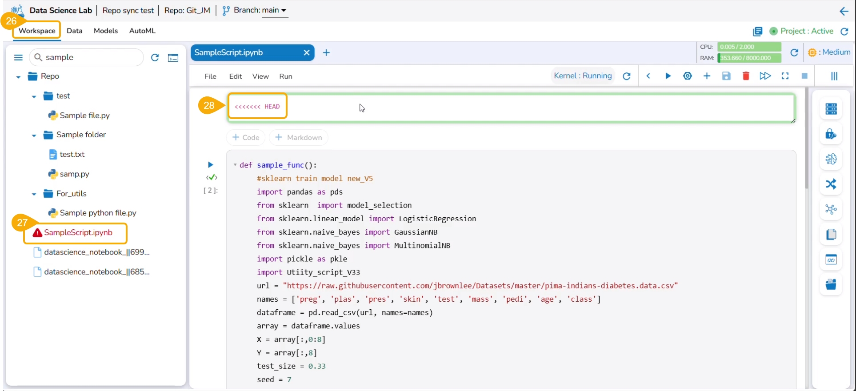Collapse the Sample folder tree node
This screenshot has height=391, width=856.
coord(34,135)
